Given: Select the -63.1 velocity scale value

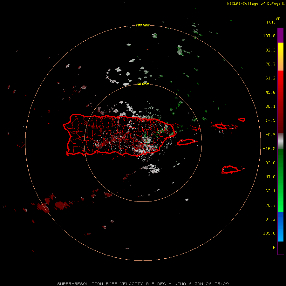Looking at the screenshot, I should pyautogui.click(x=269, y=191).
